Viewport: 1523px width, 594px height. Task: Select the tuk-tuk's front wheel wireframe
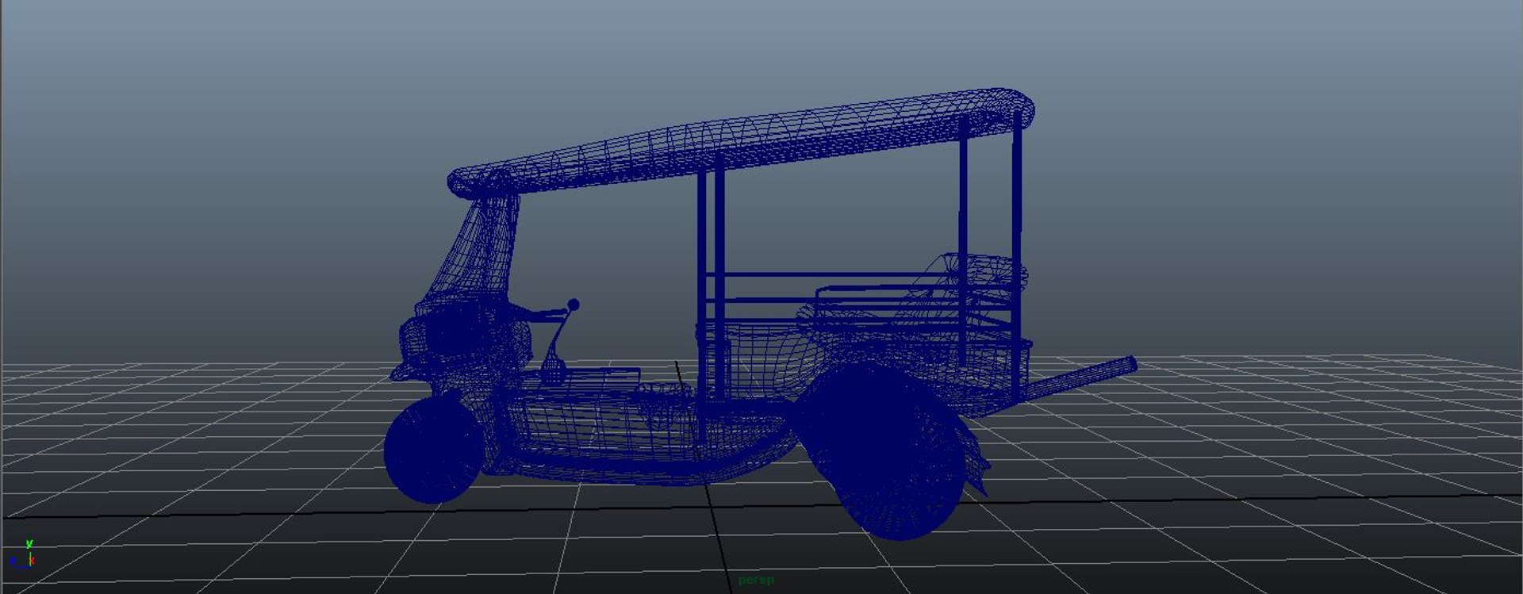434,450
